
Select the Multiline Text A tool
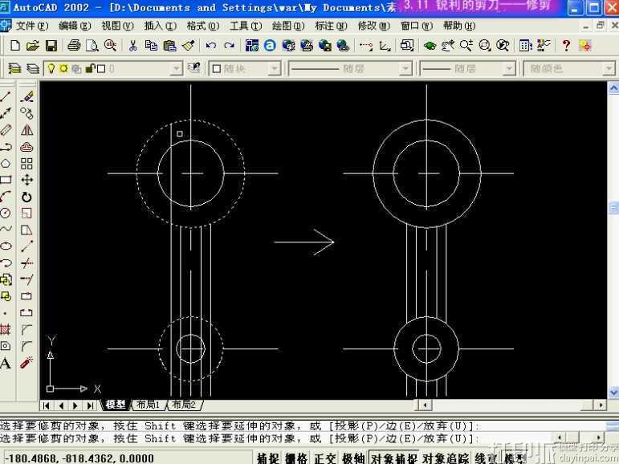coord(6,363)
